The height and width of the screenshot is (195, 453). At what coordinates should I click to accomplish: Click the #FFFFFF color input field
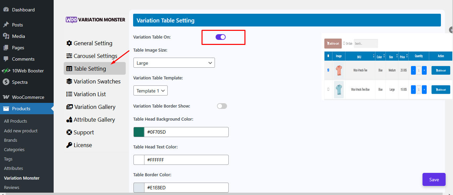pyautogui.click(x=186, y=160)
